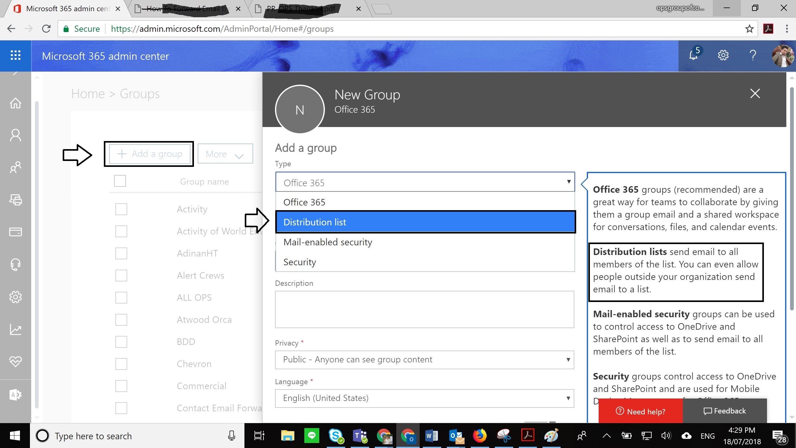Click the Adobe Acrobat browser extension icon
The height and width of the screenshot is (448, 796).
(x=768, y=29)
